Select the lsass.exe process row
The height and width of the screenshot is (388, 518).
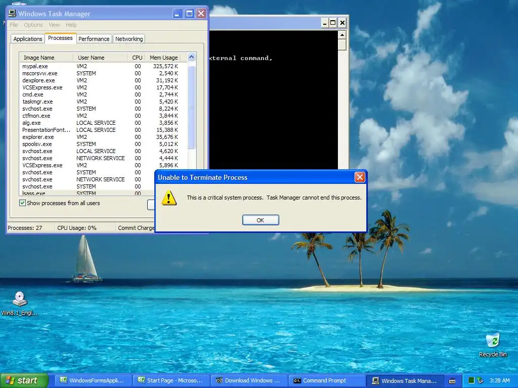click(x=88, y=193)
